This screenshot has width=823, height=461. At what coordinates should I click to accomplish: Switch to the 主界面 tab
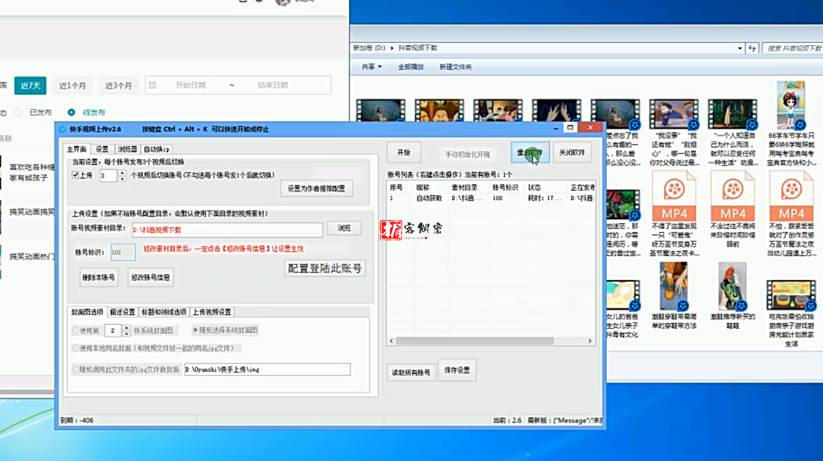pos(77,149)
